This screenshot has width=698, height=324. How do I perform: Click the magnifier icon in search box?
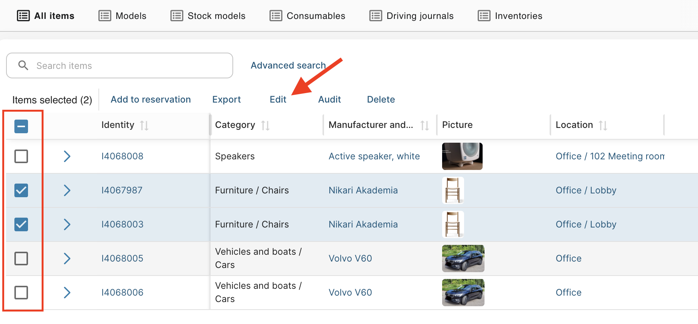click(x=23, y=65)
